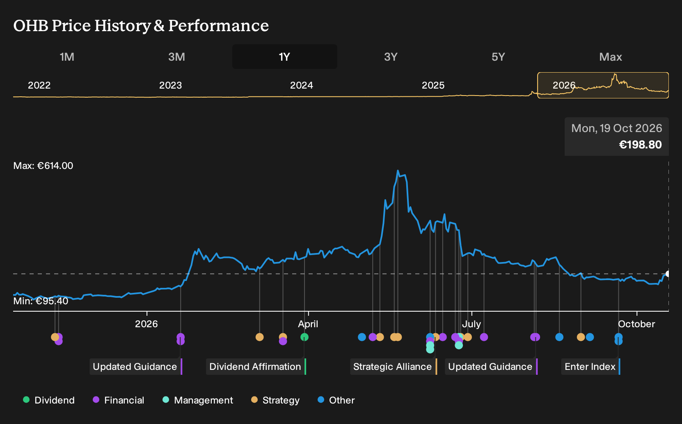Screen dimensions: 682x424
Task: Click the 2024 label on overview timeline
Action: pyautogui.click(x=302, y=85)
